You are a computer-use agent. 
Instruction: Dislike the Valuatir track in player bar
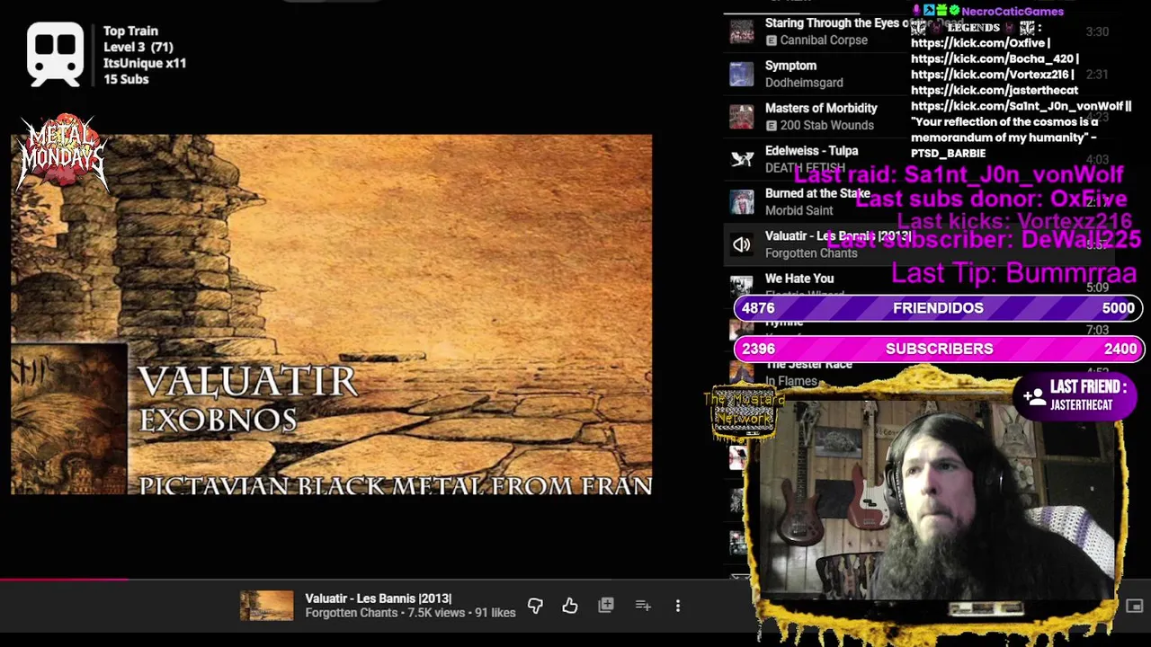coord(535,606)
